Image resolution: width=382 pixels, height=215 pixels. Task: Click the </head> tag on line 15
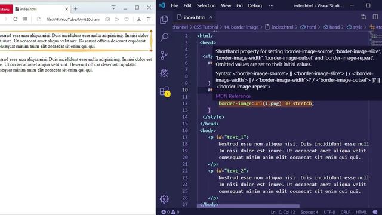pyautogui.click(x=209, y=124)
